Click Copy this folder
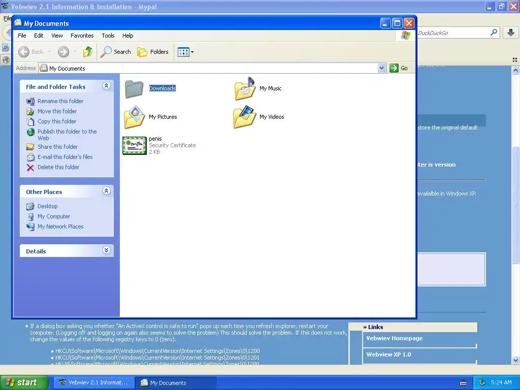 coord(57,121)
